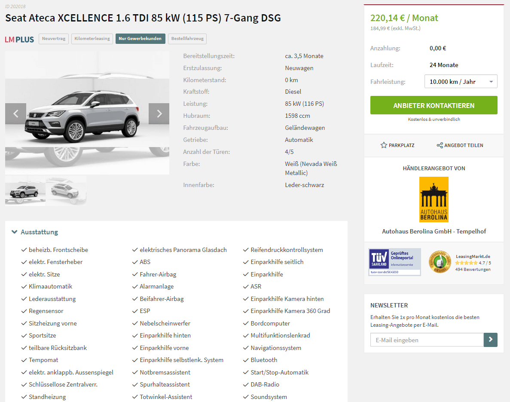The height and width of the screenshot is (402, 510).
Task: Click the Parkplatz star icon
Action: (x=384, y=145)
